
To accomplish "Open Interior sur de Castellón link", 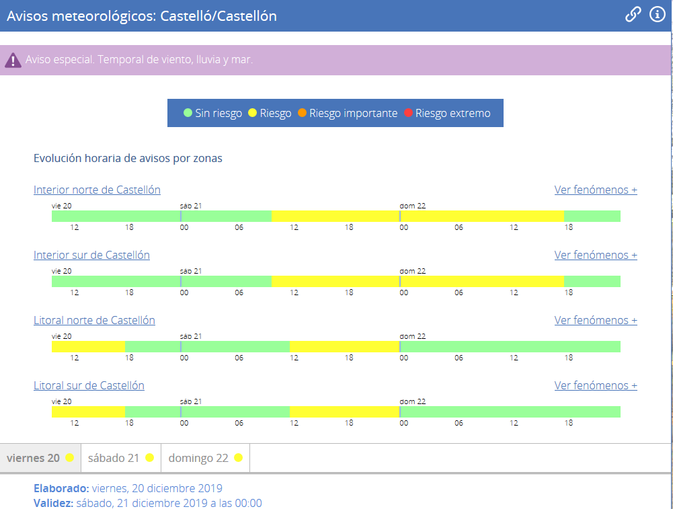I will pos(91,255).
